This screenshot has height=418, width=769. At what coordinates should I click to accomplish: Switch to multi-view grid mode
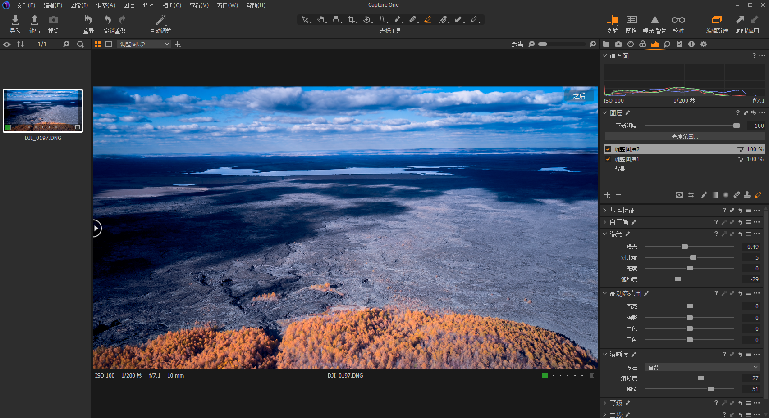tap(97, 44)
